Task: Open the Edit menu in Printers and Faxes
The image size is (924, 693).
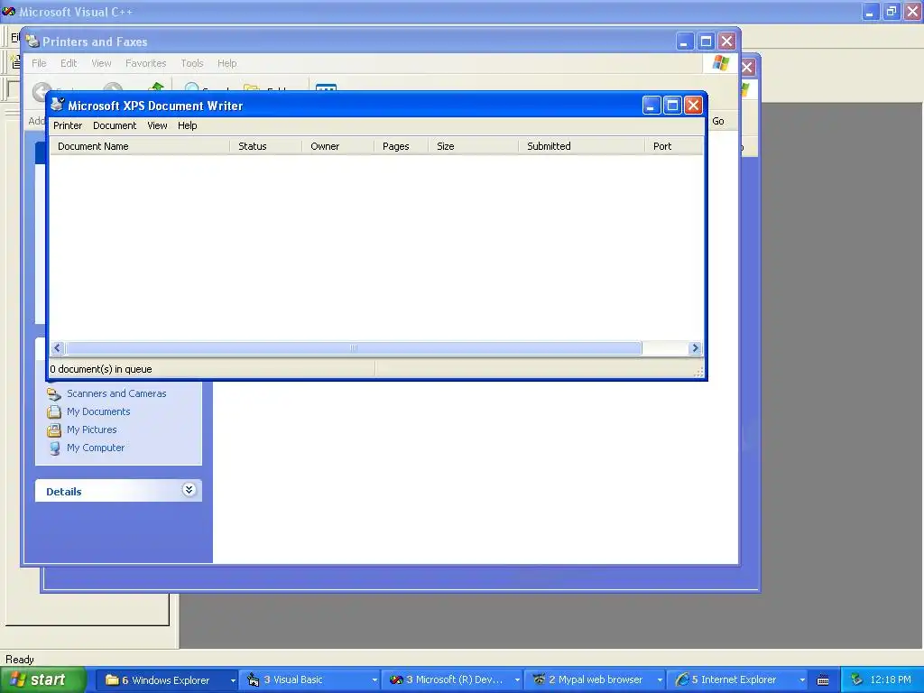Action: point(69,63)
